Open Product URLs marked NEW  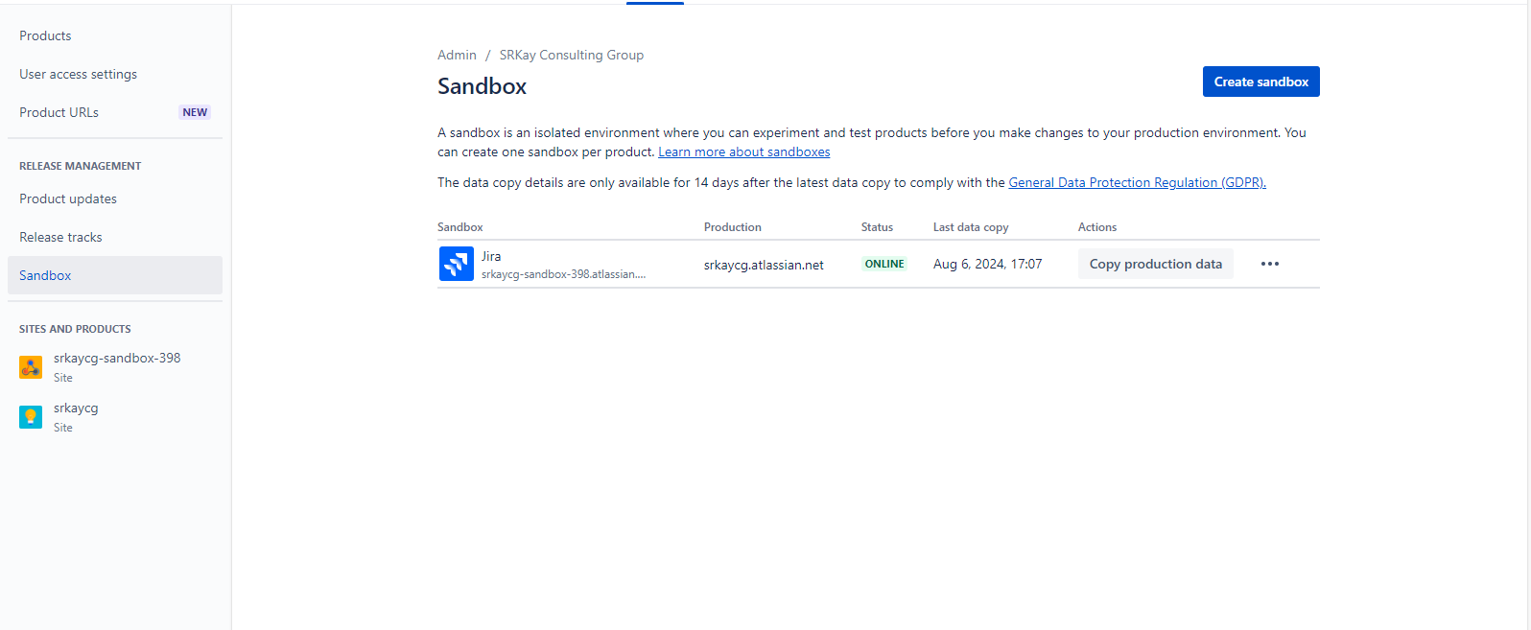coord(59,112)
